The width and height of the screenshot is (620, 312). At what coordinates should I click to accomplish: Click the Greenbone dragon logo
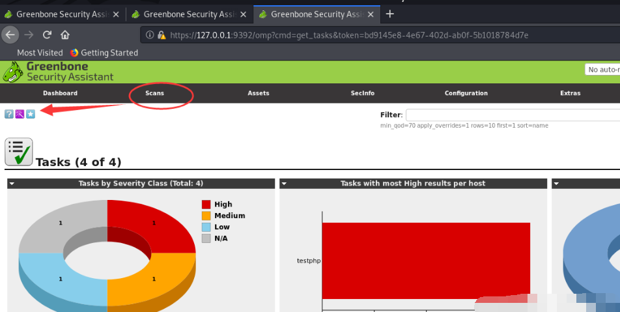coord(12,72)
